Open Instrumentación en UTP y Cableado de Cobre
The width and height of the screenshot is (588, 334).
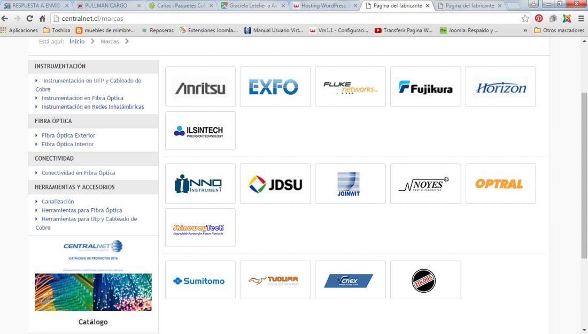(89, 85)
